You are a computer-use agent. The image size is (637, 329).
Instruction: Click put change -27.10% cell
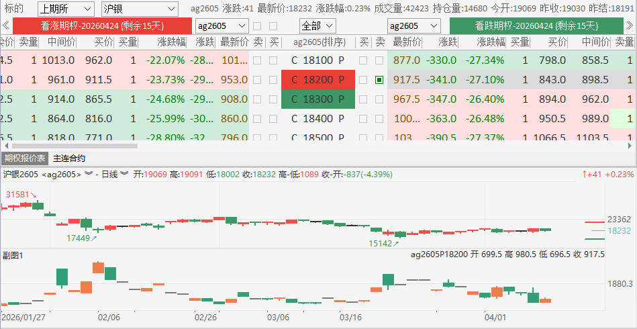click(485, 80)
